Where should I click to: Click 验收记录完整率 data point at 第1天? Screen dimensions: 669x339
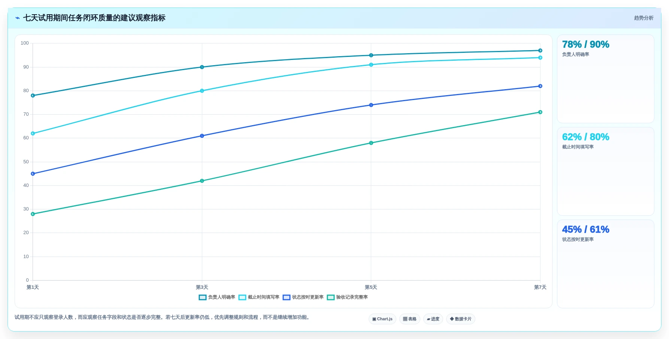(x=33, y=214)
